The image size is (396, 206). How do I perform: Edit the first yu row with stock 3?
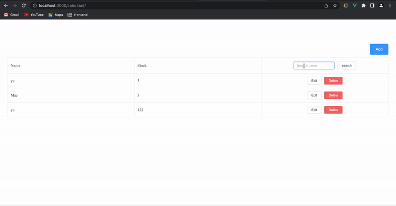pos(314,81)
